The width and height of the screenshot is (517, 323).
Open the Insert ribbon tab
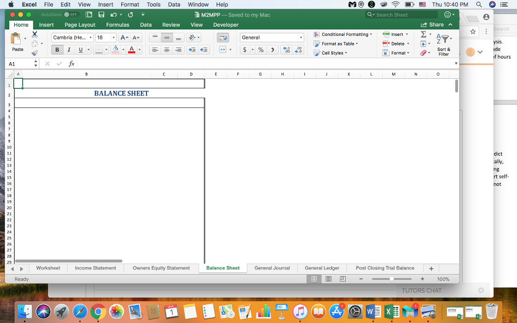tap(46, 25)
